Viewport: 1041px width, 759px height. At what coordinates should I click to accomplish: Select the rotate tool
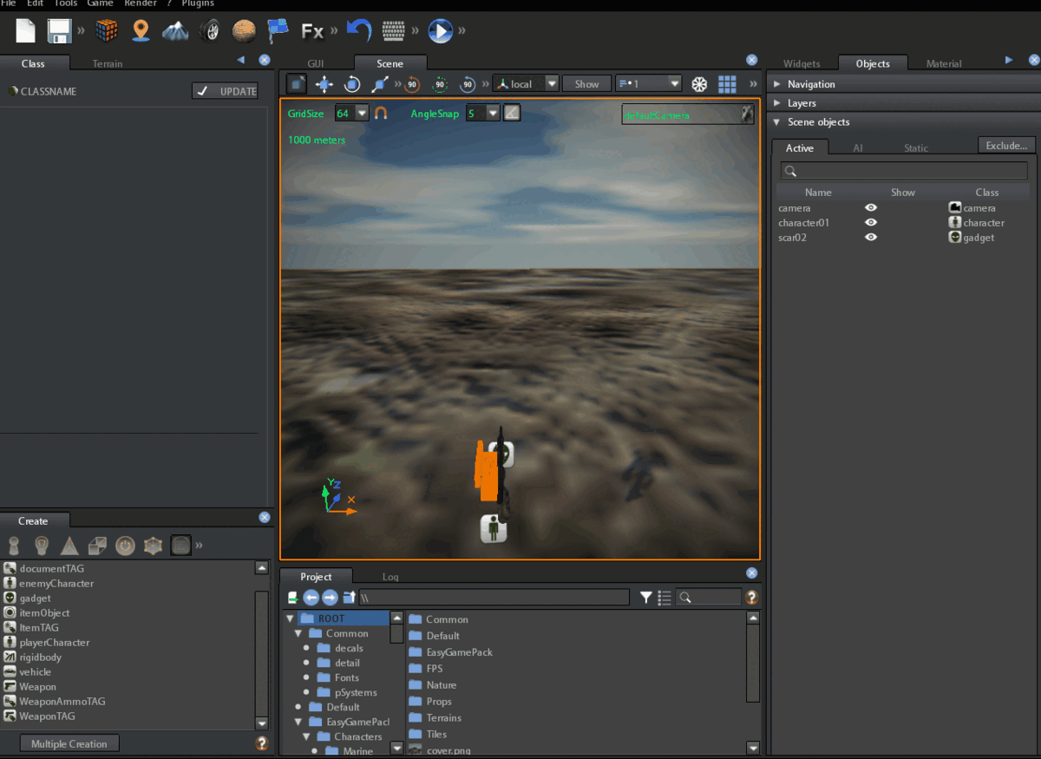[x=352, y=84]
